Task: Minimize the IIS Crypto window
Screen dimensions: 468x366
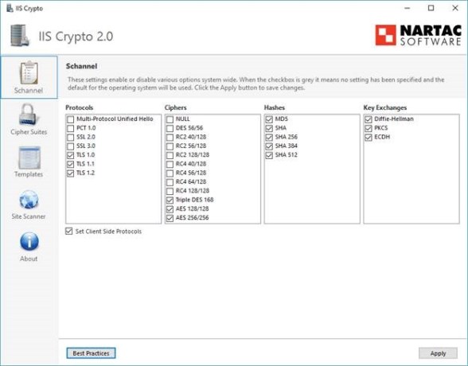Action: (x=408, y=8)
